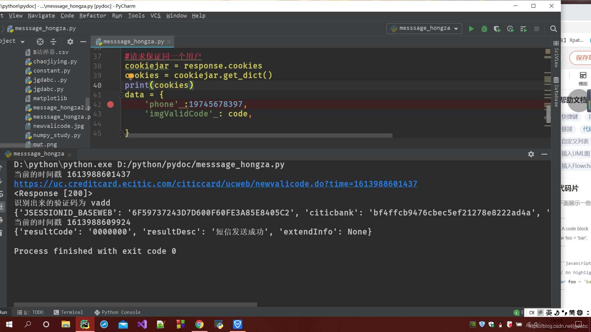
Task: Open project panel settings gear
Action: point(70,41)
